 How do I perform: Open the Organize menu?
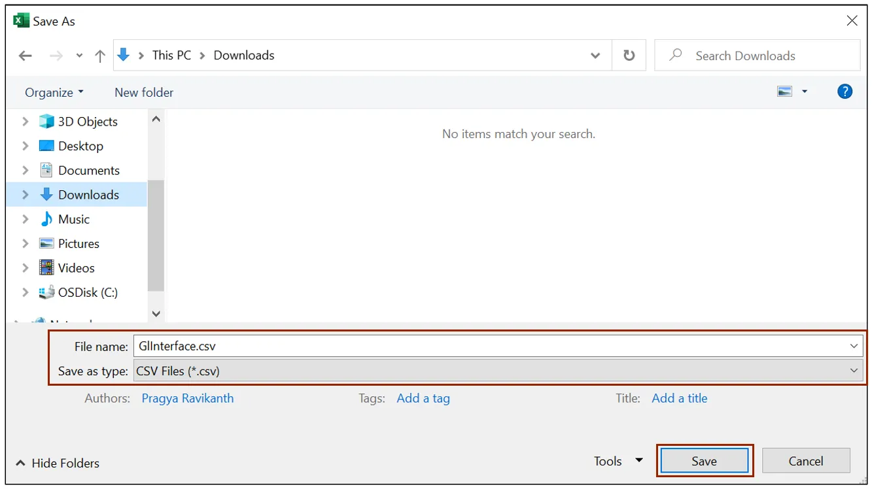tap(54, 92)
